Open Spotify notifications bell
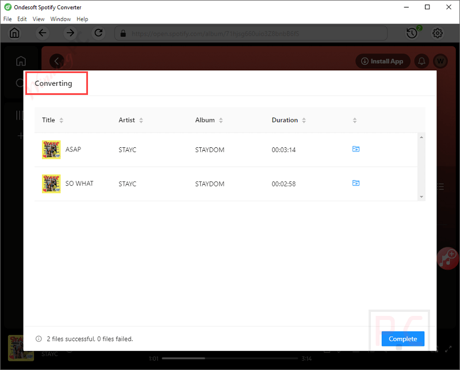The height and width of the screenshot is (370, 460). 421,61
